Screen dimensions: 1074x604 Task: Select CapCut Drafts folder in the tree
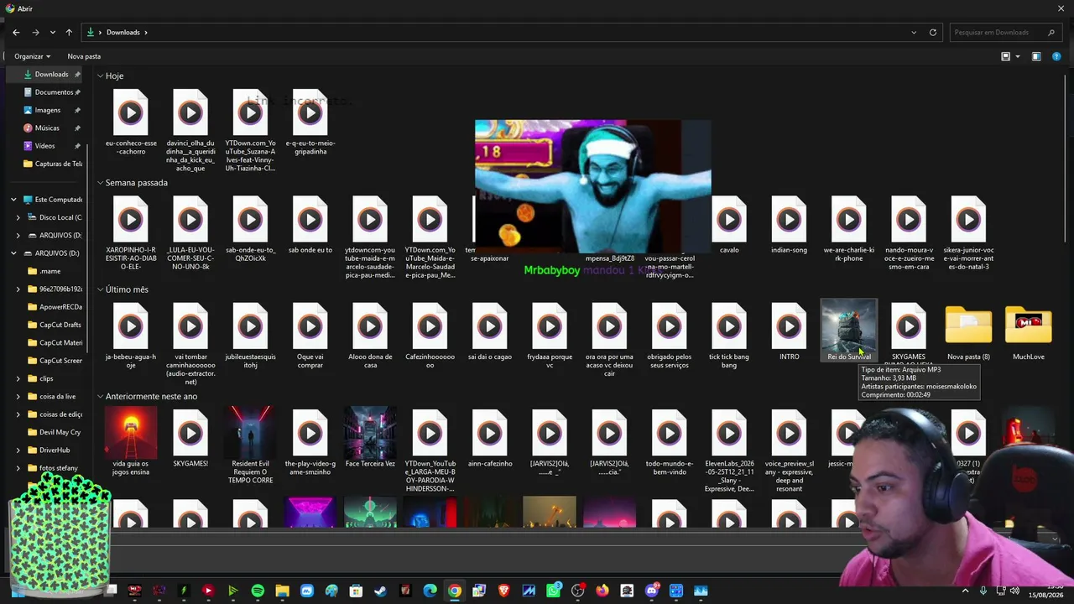pyautogui.click(x=55, y=325)
